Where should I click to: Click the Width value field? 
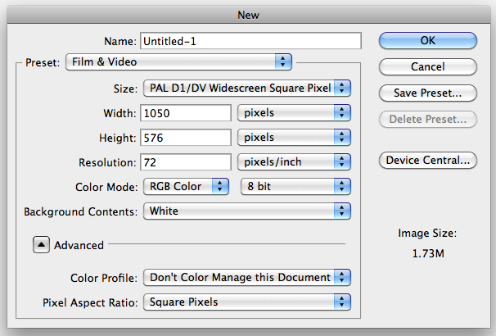pos(186,112)
